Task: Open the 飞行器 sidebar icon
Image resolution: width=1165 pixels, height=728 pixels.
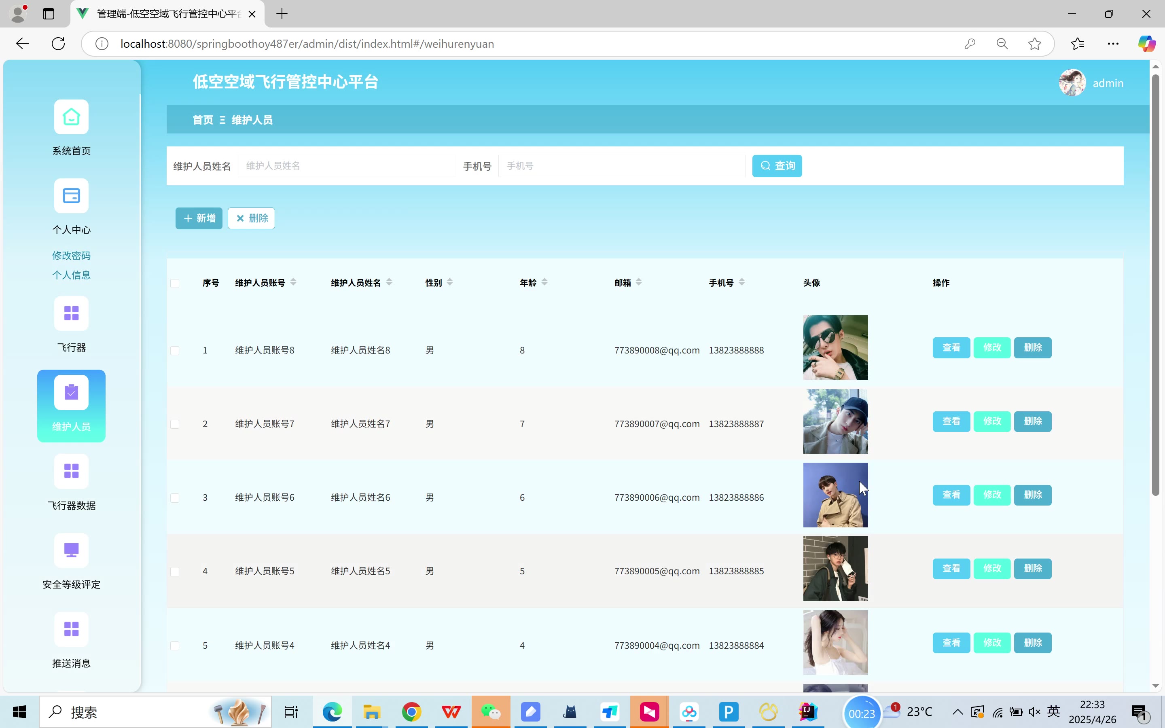Action: click(x=71, y=313)
